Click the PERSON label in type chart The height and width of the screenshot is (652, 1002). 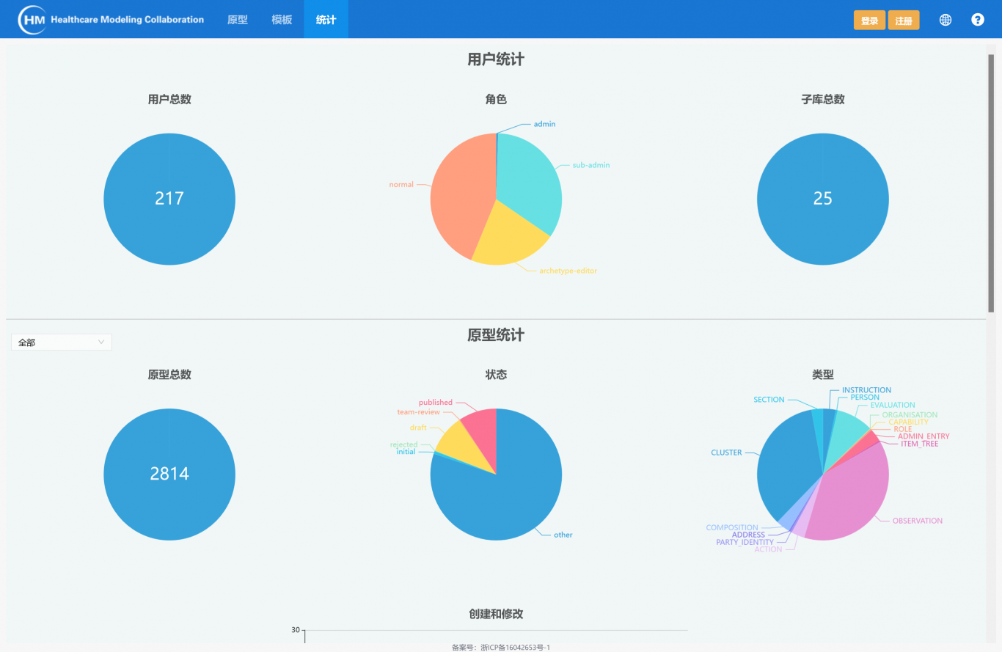(865, 397)
